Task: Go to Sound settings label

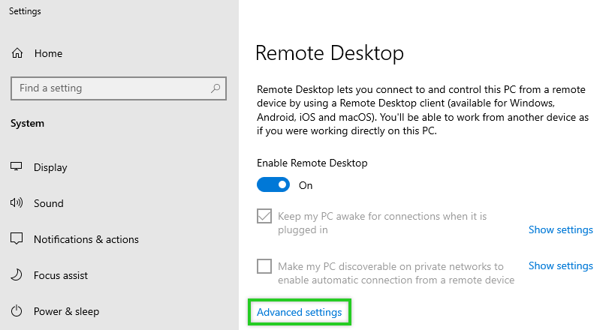Action: (x=48, y=203)
